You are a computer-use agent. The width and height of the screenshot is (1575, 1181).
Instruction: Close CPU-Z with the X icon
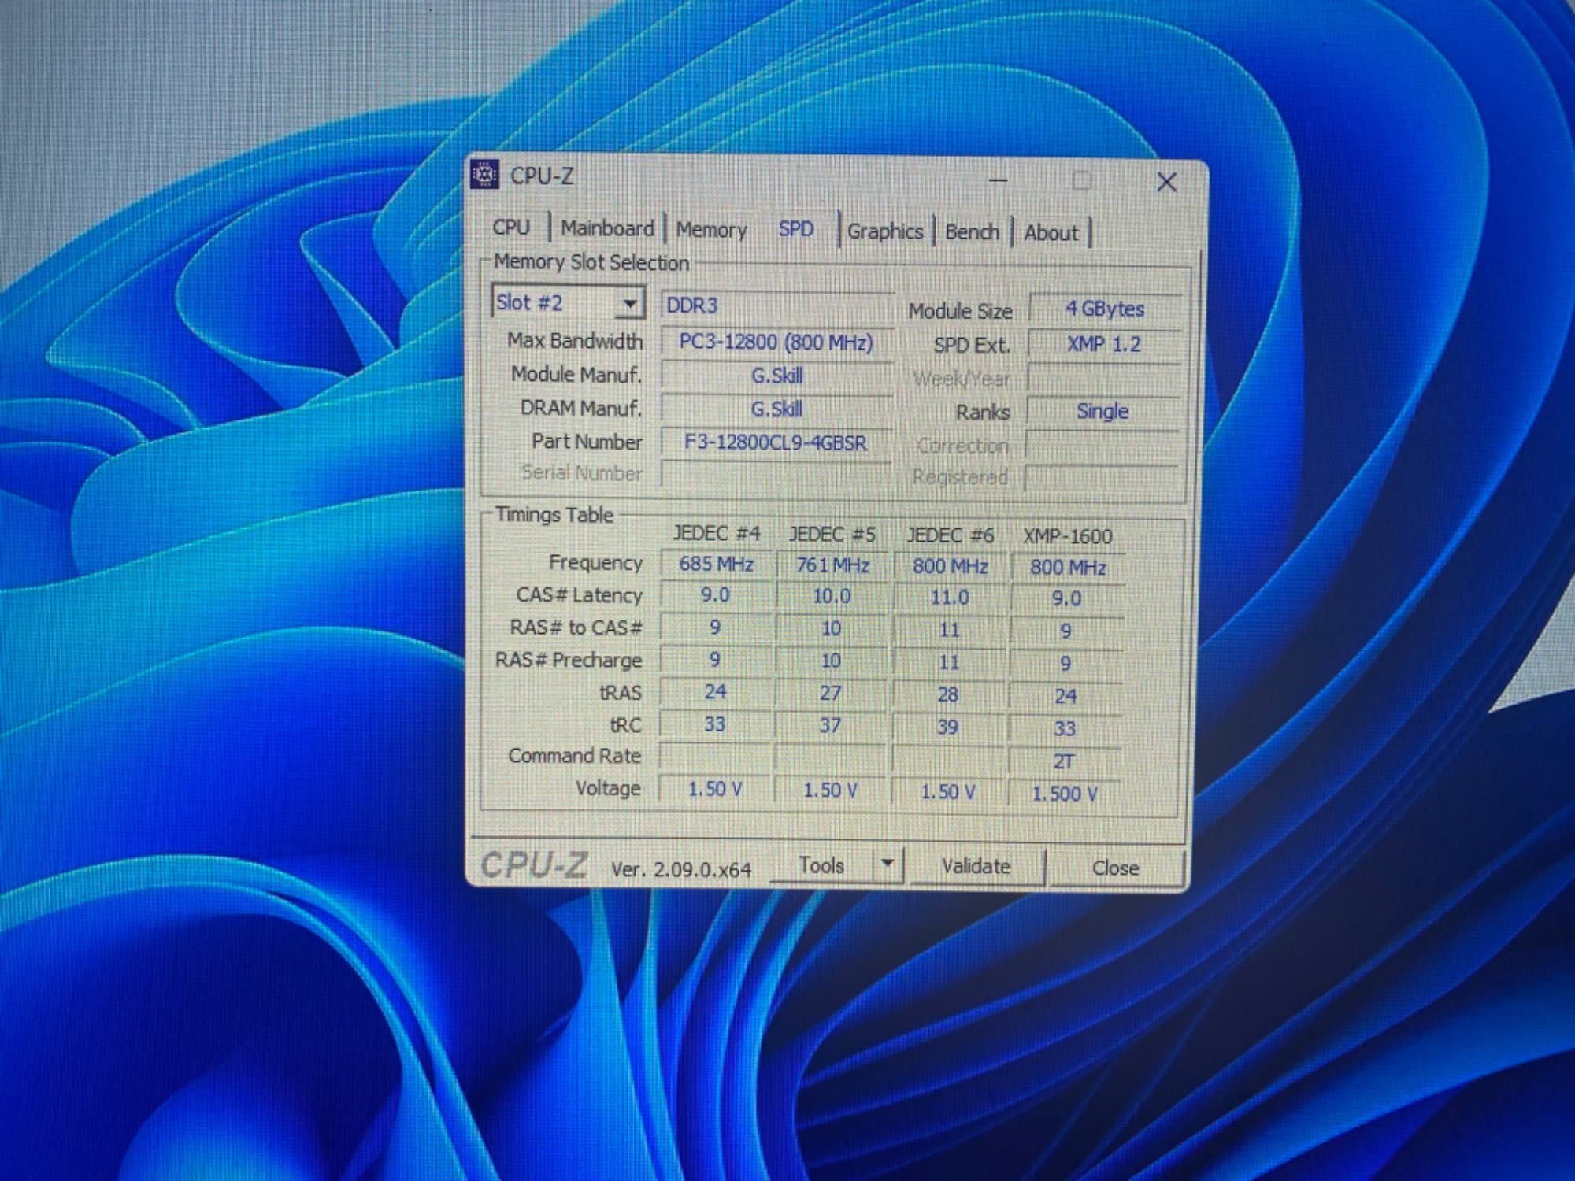(x=1166, y=183)
